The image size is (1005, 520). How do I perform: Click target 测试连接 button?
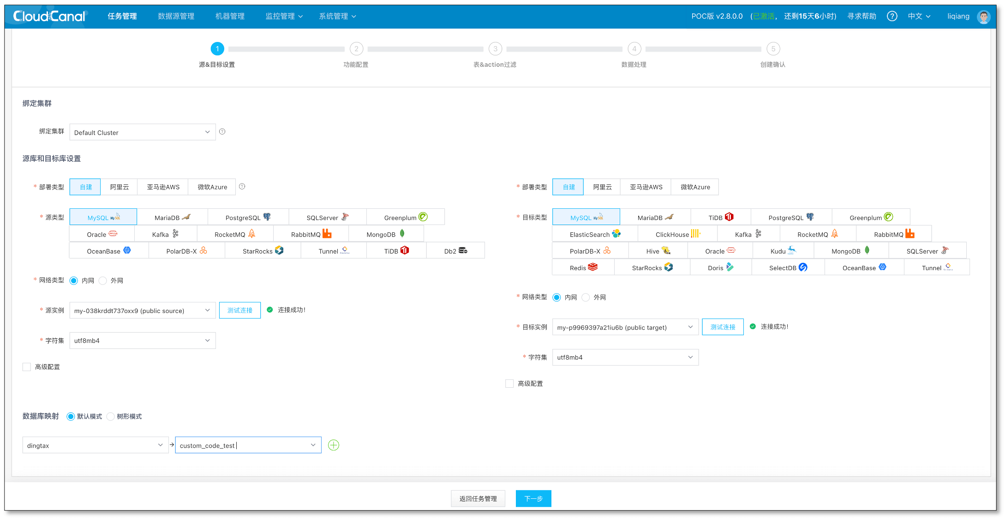tap(722, 327)
